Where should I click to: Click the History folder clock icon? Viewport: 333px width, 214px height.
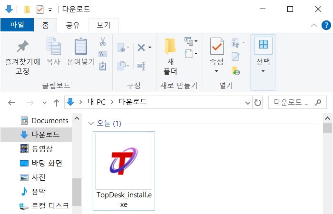[235, 71]
